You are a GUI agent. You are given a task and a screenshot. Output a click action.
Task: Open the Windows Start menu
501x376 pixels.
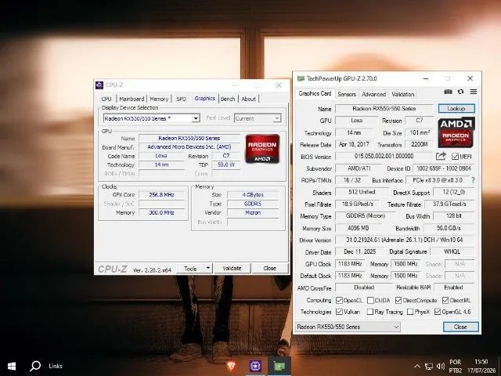(x=12, y=366)
